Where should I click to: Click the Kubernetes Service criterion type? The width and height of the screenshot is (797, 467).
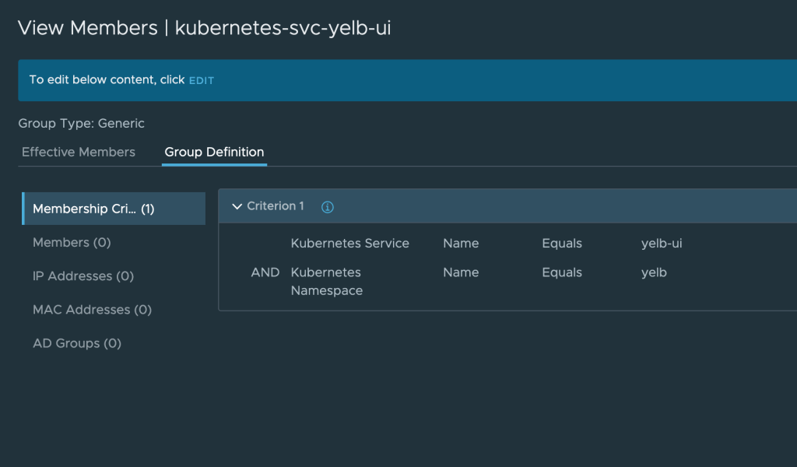click(x=349, y=243)
